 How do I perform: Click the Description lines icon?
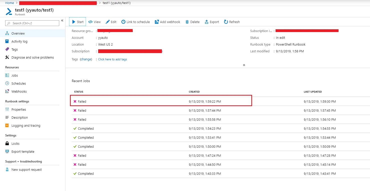tap(7, 117)
